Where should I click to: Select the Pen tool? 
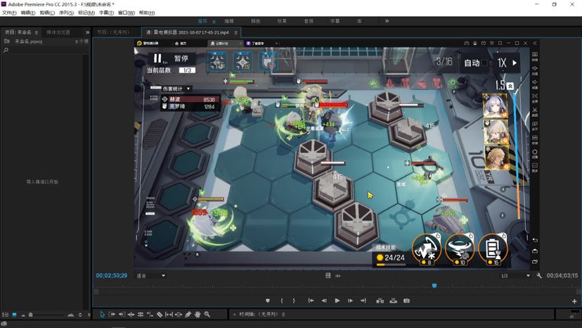click(188, 315)
